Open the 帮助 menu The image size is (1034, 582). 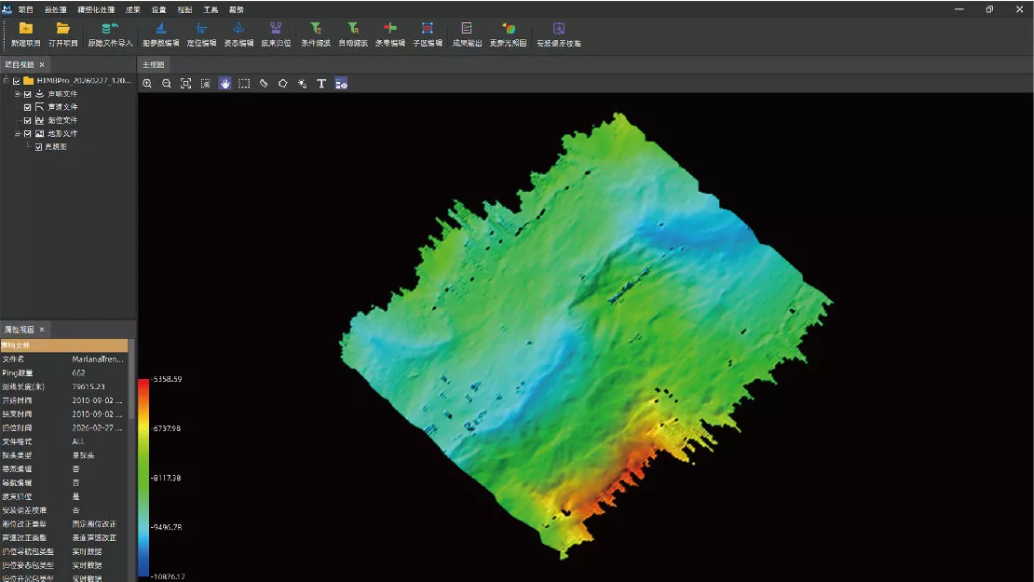click(236, 10)
